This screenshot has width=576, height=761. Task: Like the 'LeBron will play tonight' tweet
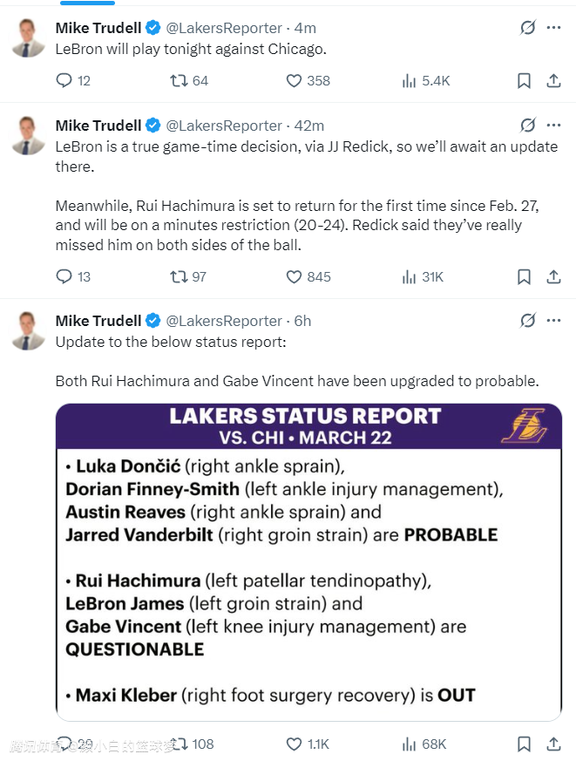click(x=295, y=80)
